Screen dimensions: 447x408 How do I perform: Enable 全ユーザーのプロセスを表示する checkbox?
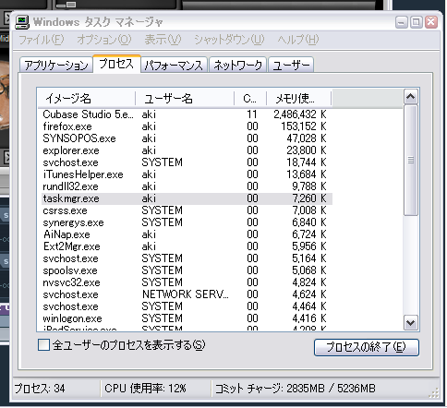[x=43, y=344]
